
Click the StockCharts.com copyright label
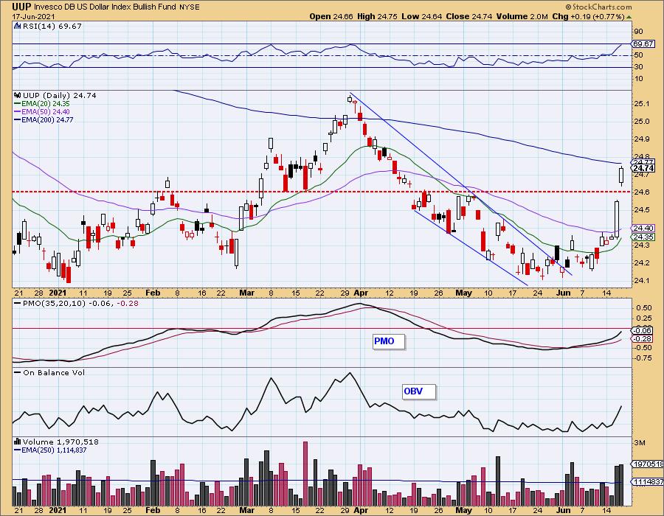tap(598, 7)
